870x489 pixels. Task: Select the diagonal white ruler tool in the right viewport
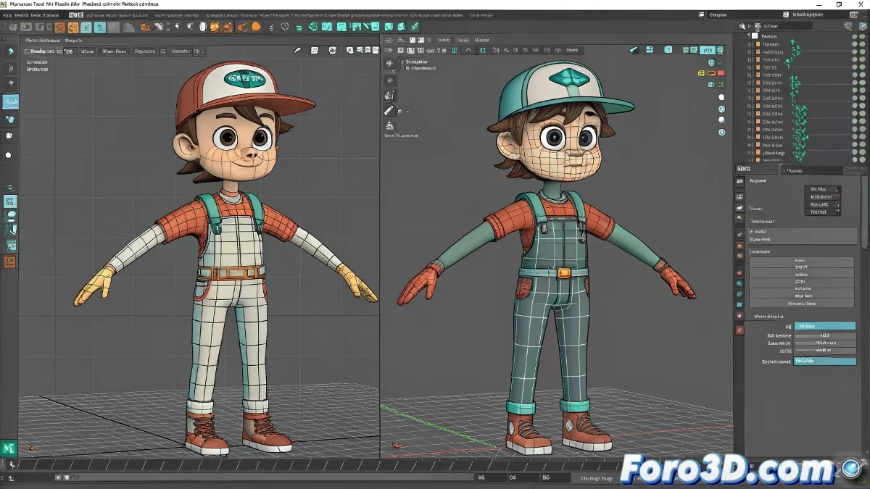point(389,111)
